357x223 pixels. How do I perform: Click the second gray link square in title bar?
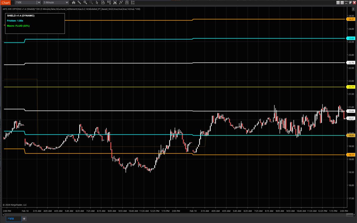[x=342, y=3]
